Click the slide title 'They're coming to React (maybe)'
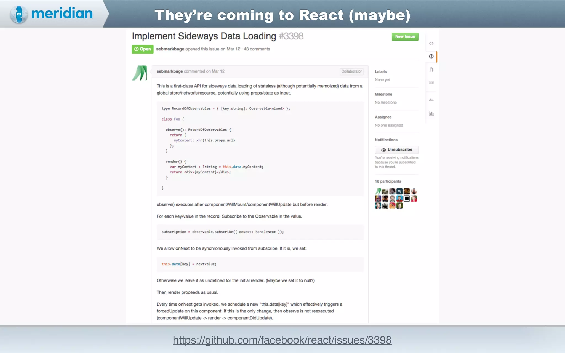 pyautogui.click(x=282, y=15)
